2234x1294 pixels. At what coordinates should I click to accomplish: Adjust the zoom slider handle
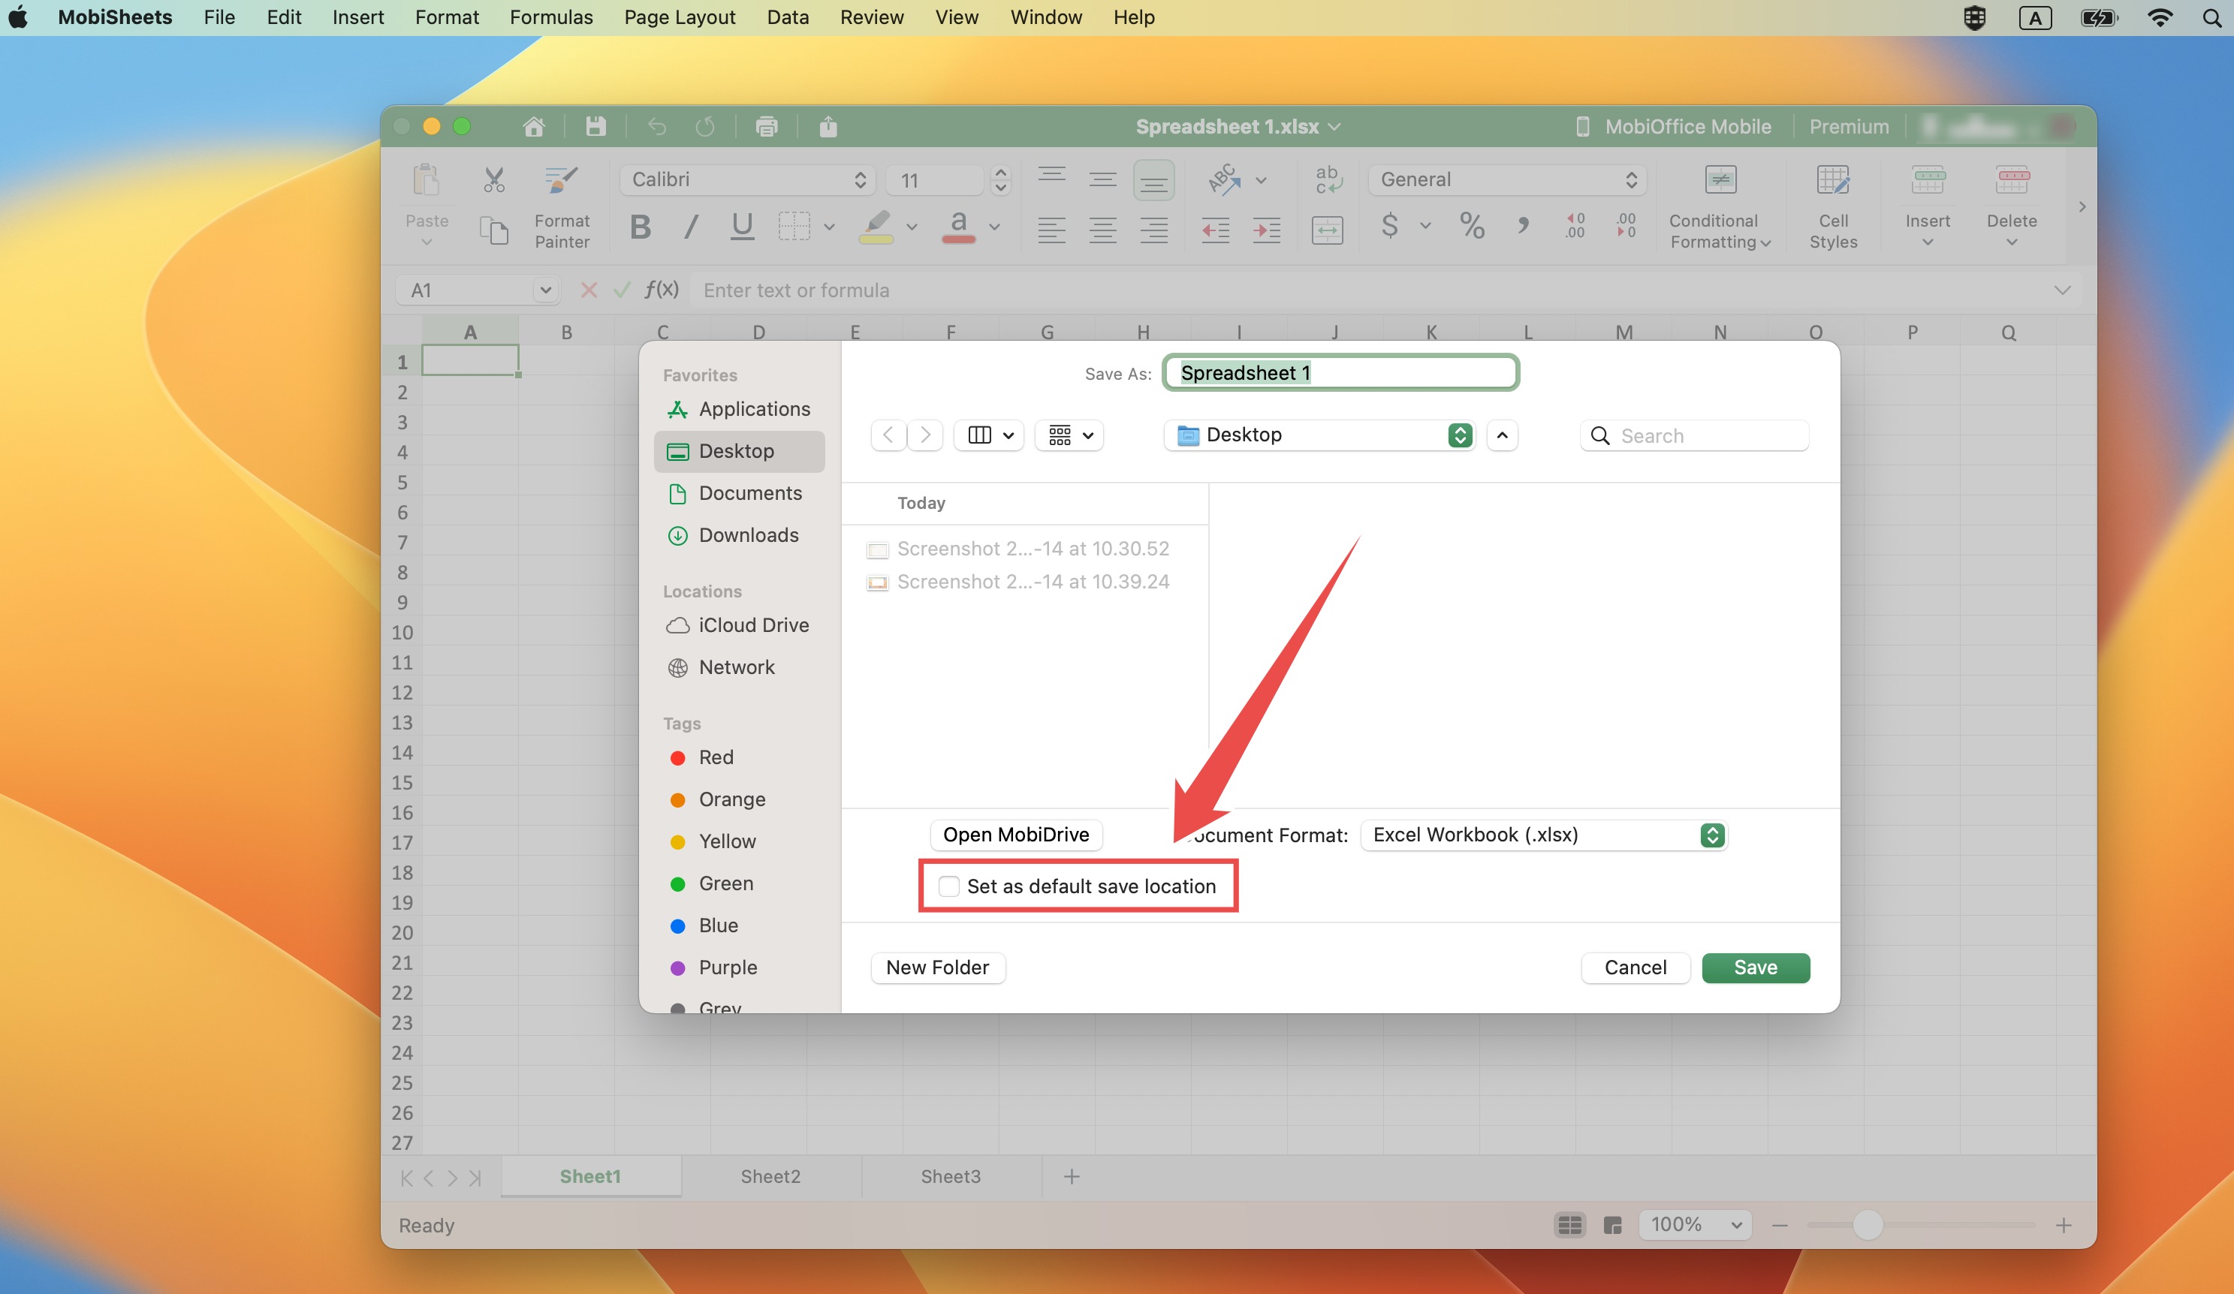[x=1867, y=1225]
